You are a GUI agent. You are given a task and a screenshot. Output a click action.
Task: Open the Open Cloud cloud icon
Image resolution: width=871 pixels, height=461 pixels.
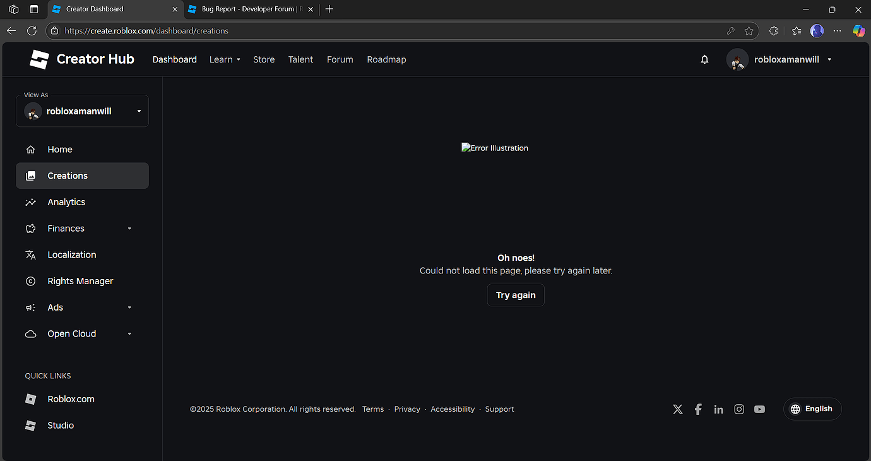30,333
